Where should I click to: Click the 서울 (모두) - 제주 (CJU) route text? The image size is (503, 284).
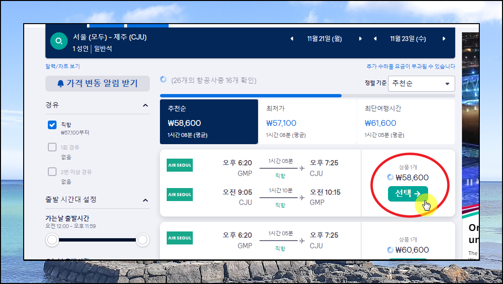(x=110, y=37)
